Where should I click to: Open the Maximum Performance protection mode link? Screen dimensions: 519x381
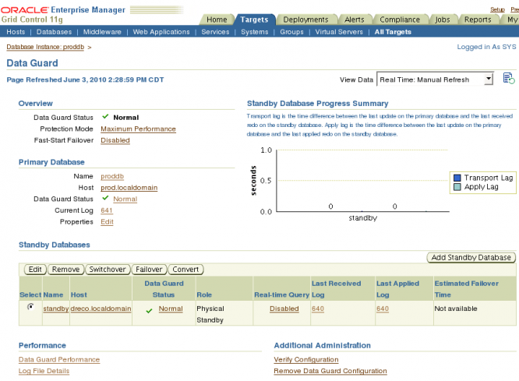pyautogui.click(x=138, y=129)
